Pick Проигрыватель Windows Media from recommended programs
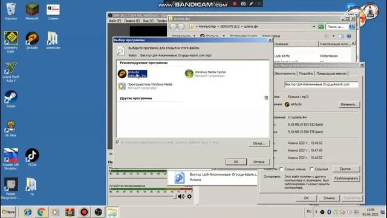This screenshot has height=218, width=387. point(145,86)
